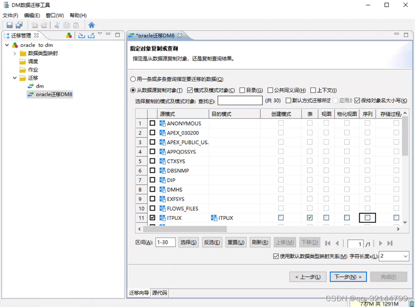The image size is (415, 307).
Task: Click the garbage collection trash icon in status bar
Action: click(x=412, y=304)
